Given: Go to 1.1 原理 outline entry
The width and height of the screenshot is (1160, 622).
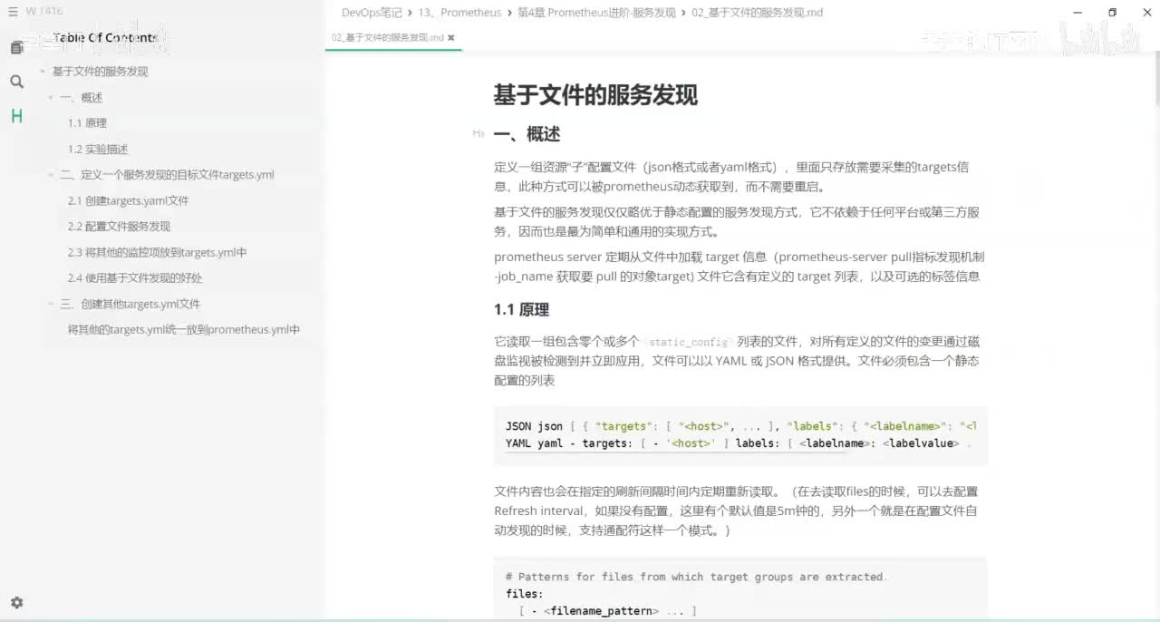Looking at the screenshot, I should (x=87, y=123).
